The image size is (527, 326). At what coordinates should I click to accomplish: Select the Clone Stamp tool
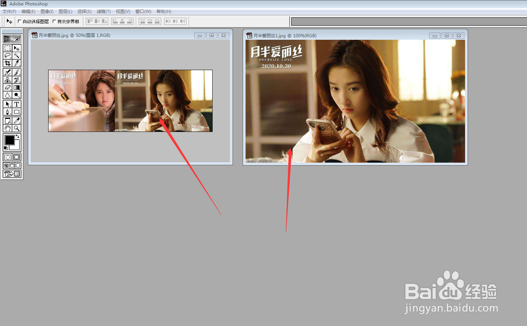point(8,80)
